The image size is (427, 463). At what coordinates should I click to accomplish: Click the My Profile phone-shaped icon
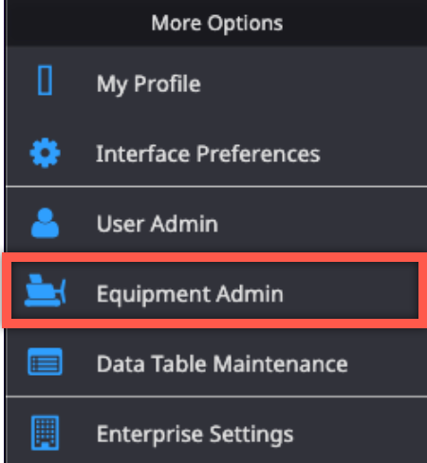pos(45,81)
